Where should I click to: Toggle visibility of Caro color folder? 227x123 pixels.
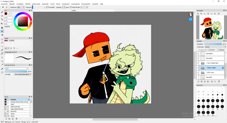click(x=198, y=68)
